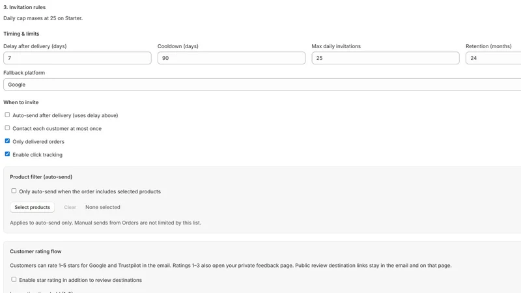Viewport: 521px width, 293px height.
Task: Uncheck Only delivered orders
Action: point(7,141)
